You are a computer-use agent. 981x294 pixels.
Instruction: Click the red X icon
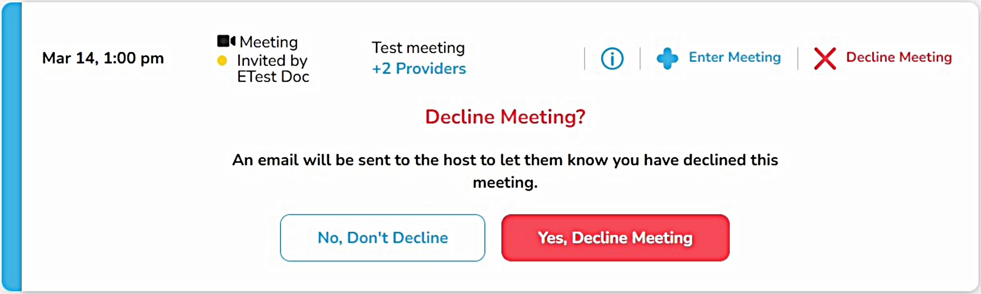pyautogui.click(x=825, y=59)
